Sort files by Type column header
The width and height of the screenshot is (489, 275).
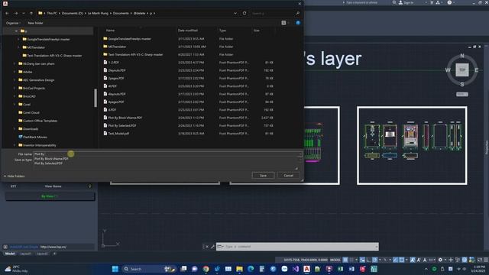click(222, 31)
